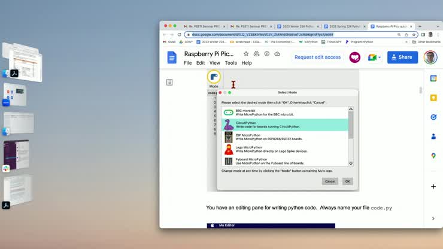Screen dimensions: 443x249
Task: Open the Google Docs home icon
Action: click(172, 57)
